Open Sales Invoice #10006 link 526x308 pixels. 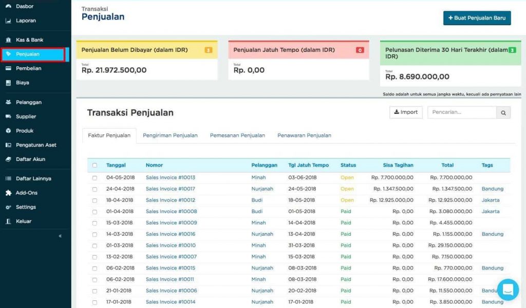point(172,291)
